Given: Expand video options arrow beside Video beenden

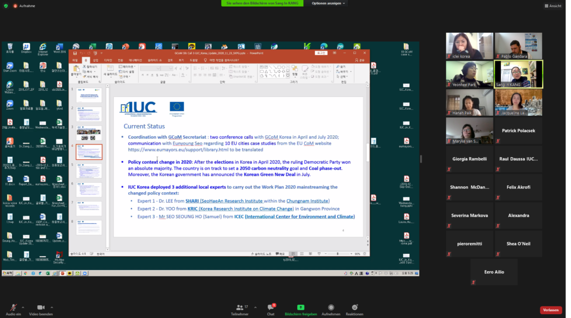Looking at the screenshot, I should point(52,307).
